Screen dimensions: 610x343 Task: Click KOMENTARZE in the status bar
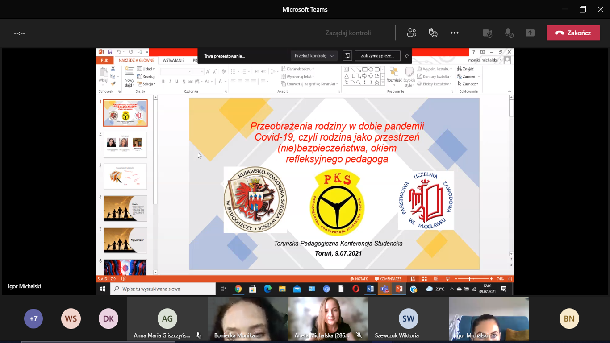tap(388, 279)
